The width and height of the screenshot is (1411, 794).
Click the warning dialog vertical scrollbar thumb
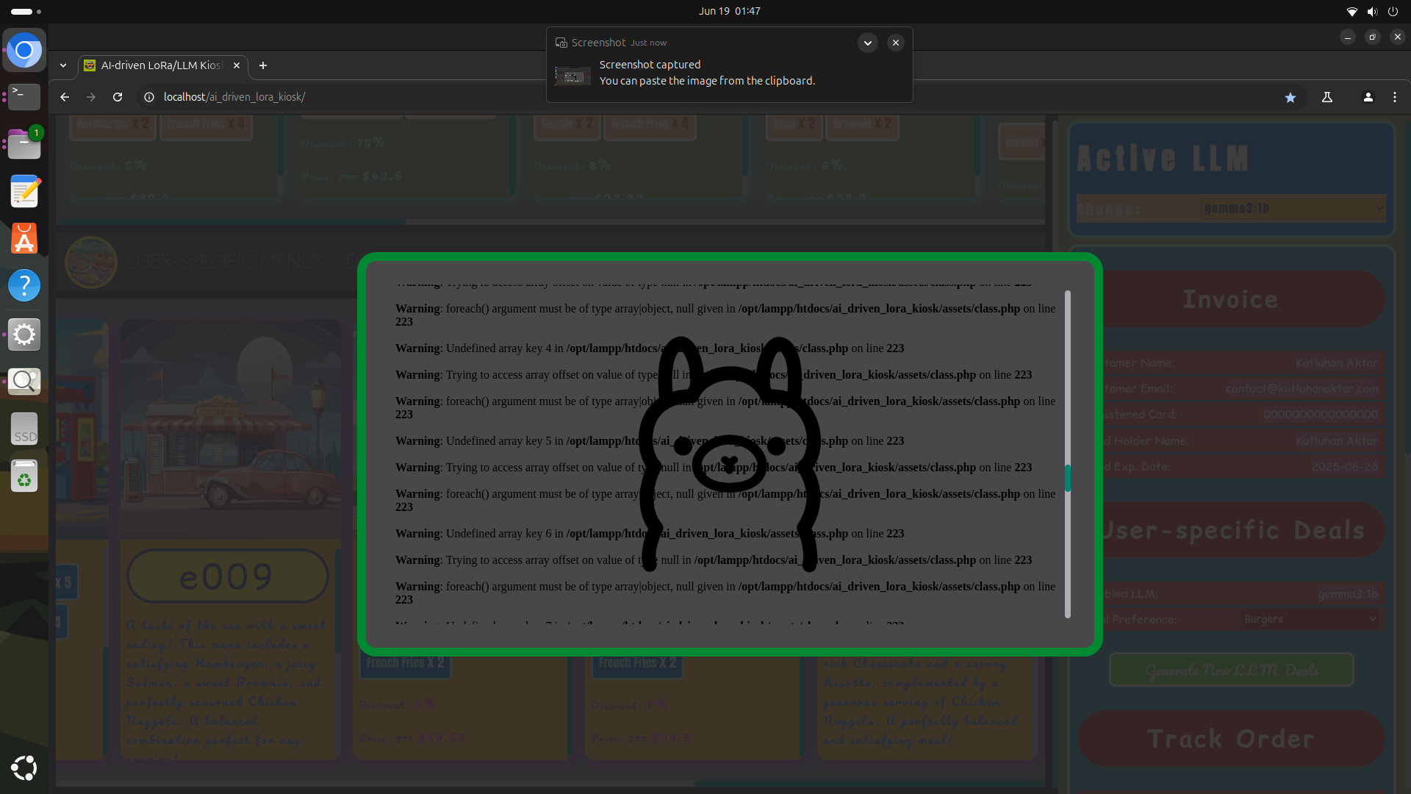[1067, 478]
